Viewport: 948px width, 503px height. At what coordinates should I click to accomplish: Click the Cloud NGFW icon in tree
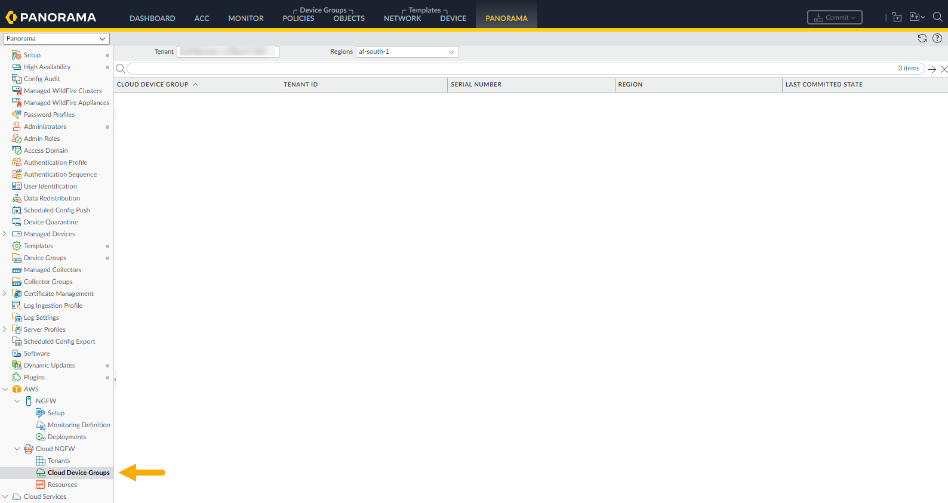29,449
